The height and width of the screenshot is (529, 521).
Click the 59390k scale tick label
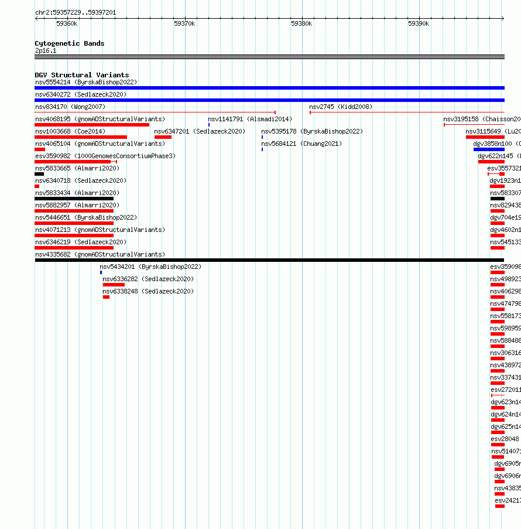pos(419,23)
